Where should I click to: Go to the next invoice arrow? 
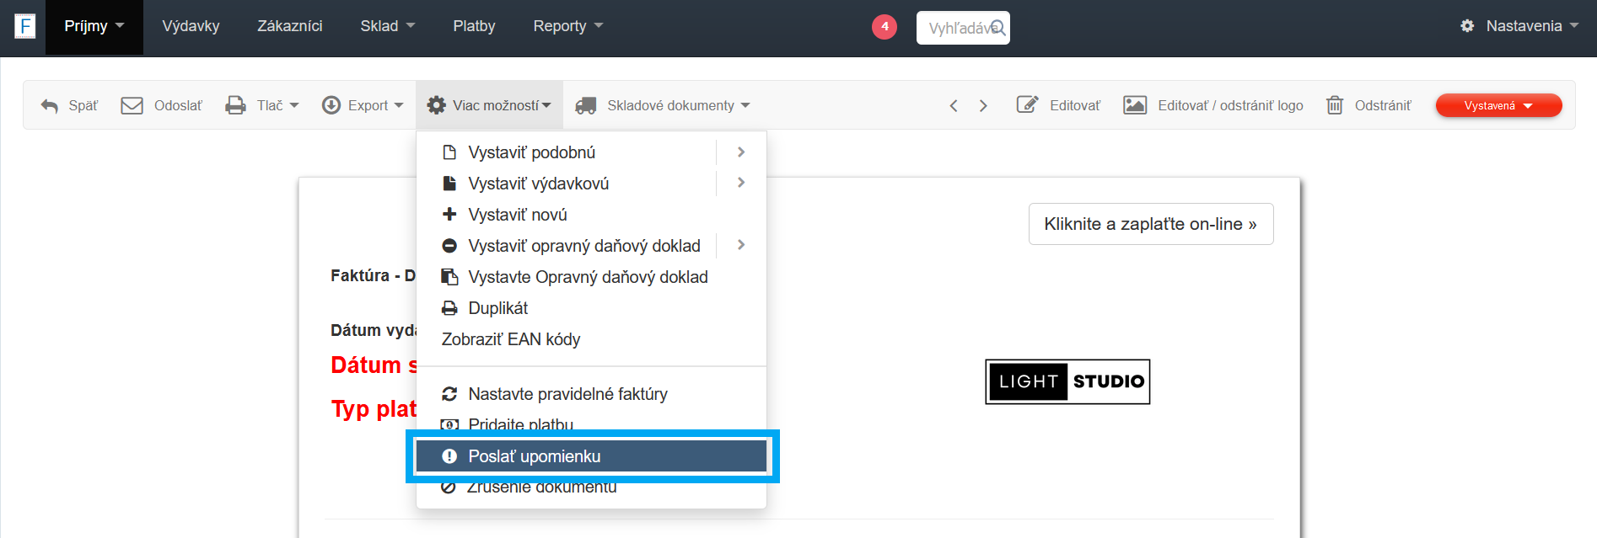pyautogui.click(x=983, y=105)
